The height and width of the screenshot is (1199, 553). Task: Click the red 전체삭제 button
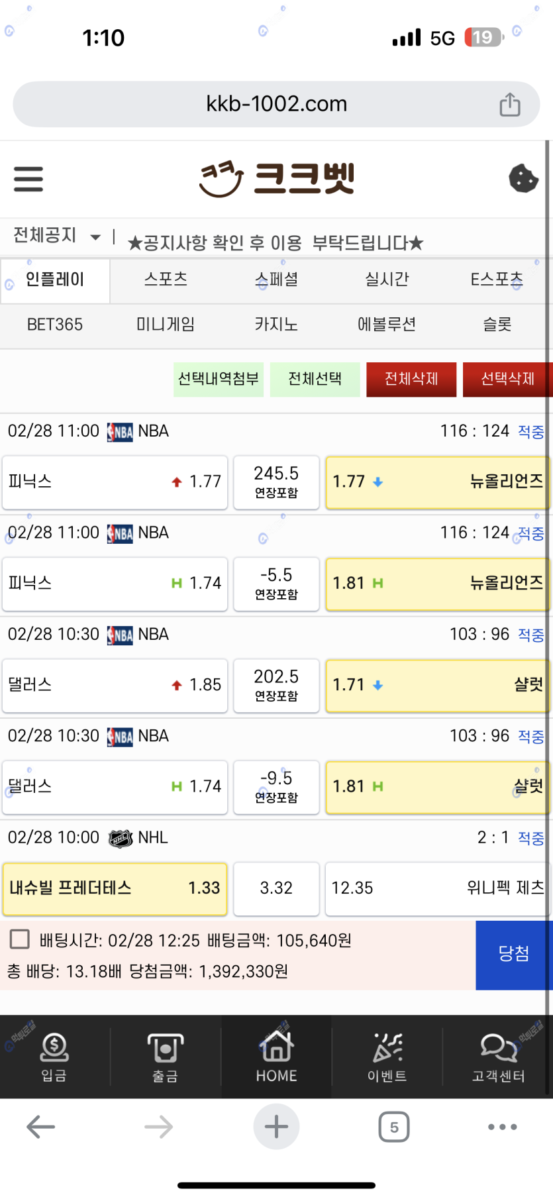click(411, 379)
